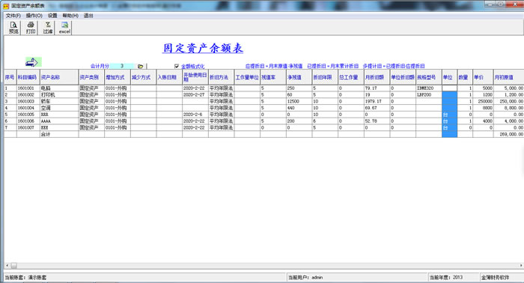Click the scrollbar's left arrow
Screen dimensions: 524x283
pyautogui.click(x=7, y=266)
